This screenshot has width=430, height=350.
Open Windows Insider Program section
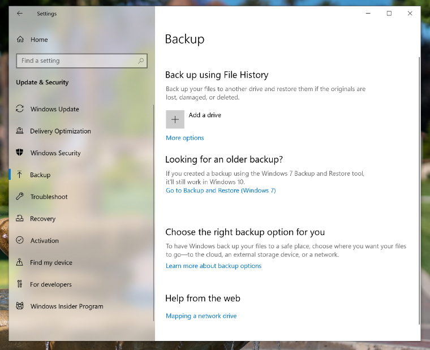(67, 306)
